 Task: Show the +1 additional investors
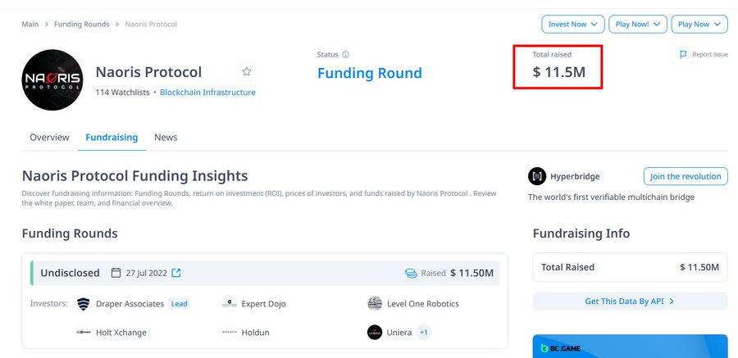click(x=424, y=333)
